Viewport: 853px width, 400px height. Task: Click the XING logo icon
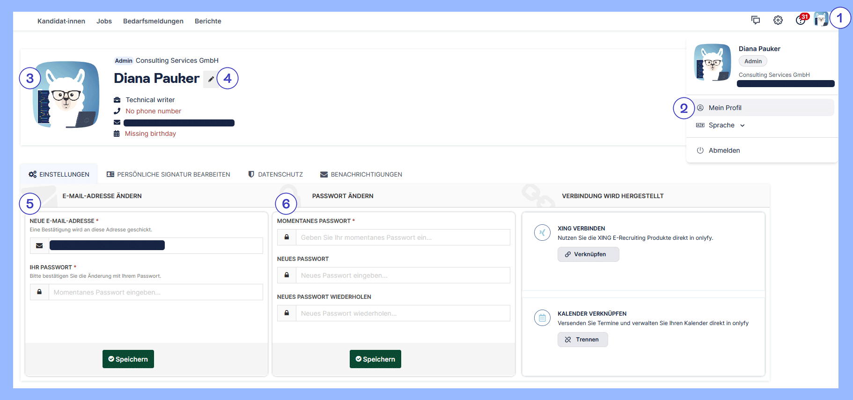542,232
